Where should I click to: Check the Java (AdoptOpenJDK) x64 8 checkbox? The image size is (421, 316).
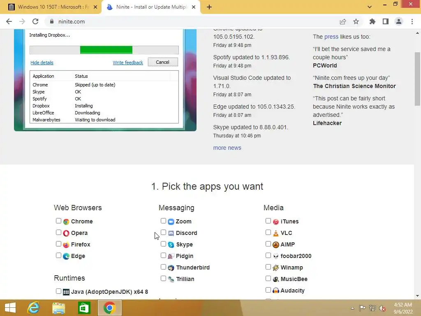click(x=58, y=291)
